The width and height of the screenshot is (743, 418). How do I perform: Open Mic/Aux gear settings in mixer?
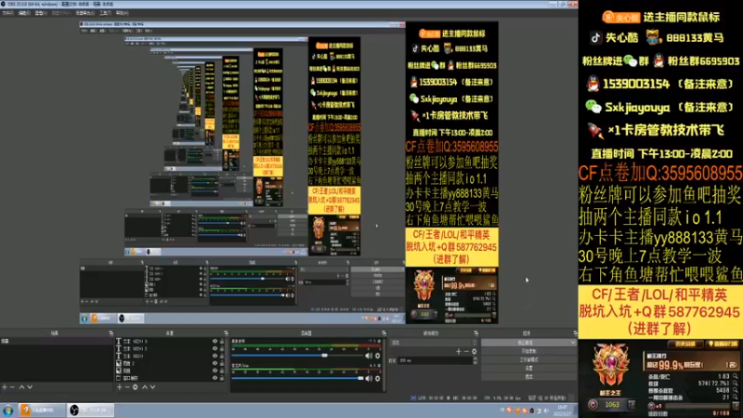(378, 379)
